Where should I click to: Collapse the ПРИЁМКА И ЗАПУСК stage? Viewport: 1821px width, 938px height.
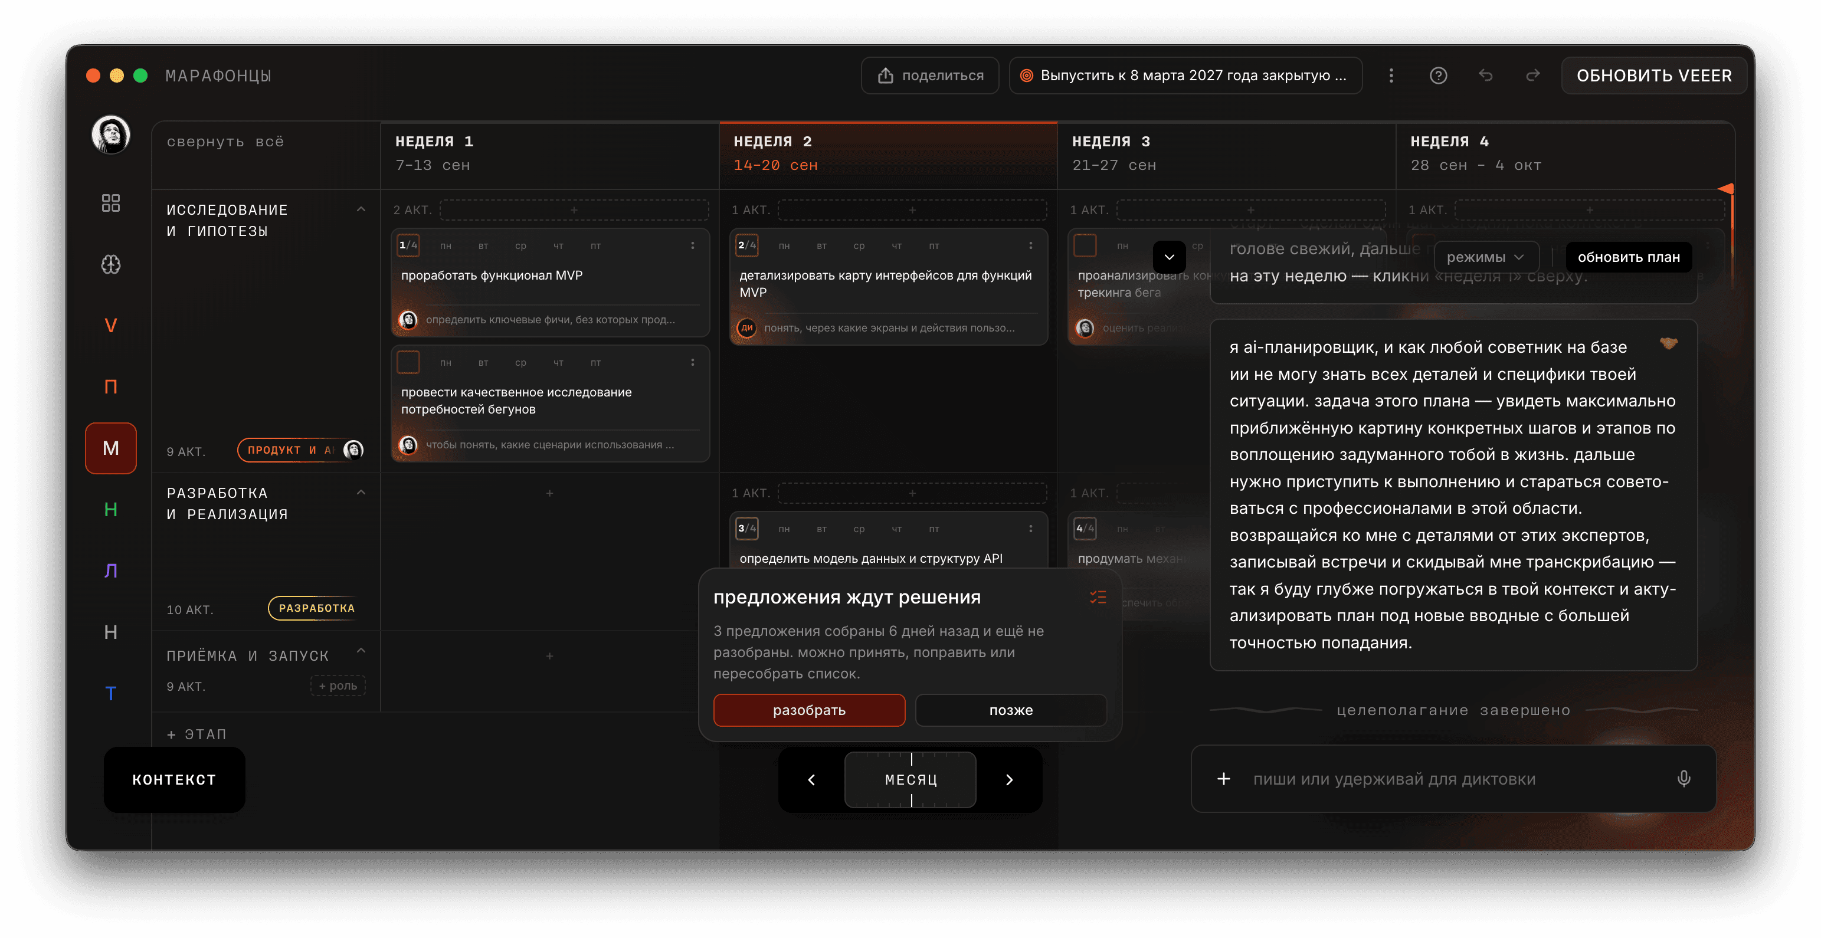[x=361, y=651]
